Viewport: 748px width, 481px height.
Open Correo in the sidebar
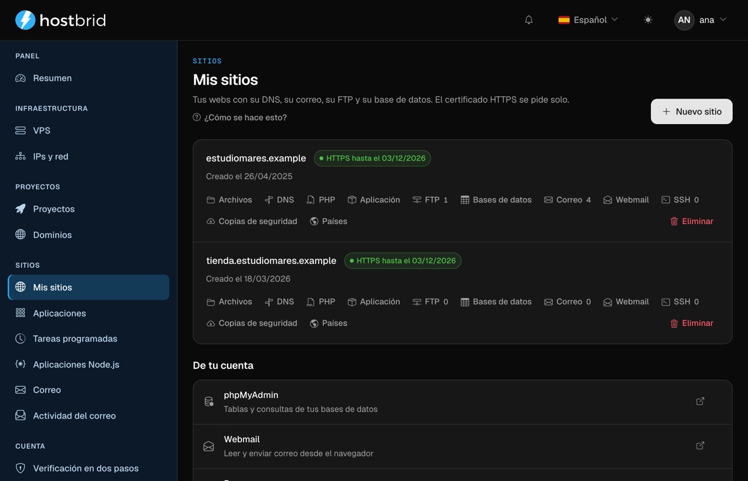88,390
